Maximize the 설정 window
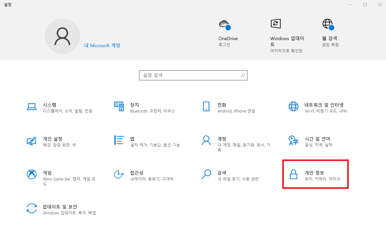Screen dimensions: 386x228 point(365,5)
